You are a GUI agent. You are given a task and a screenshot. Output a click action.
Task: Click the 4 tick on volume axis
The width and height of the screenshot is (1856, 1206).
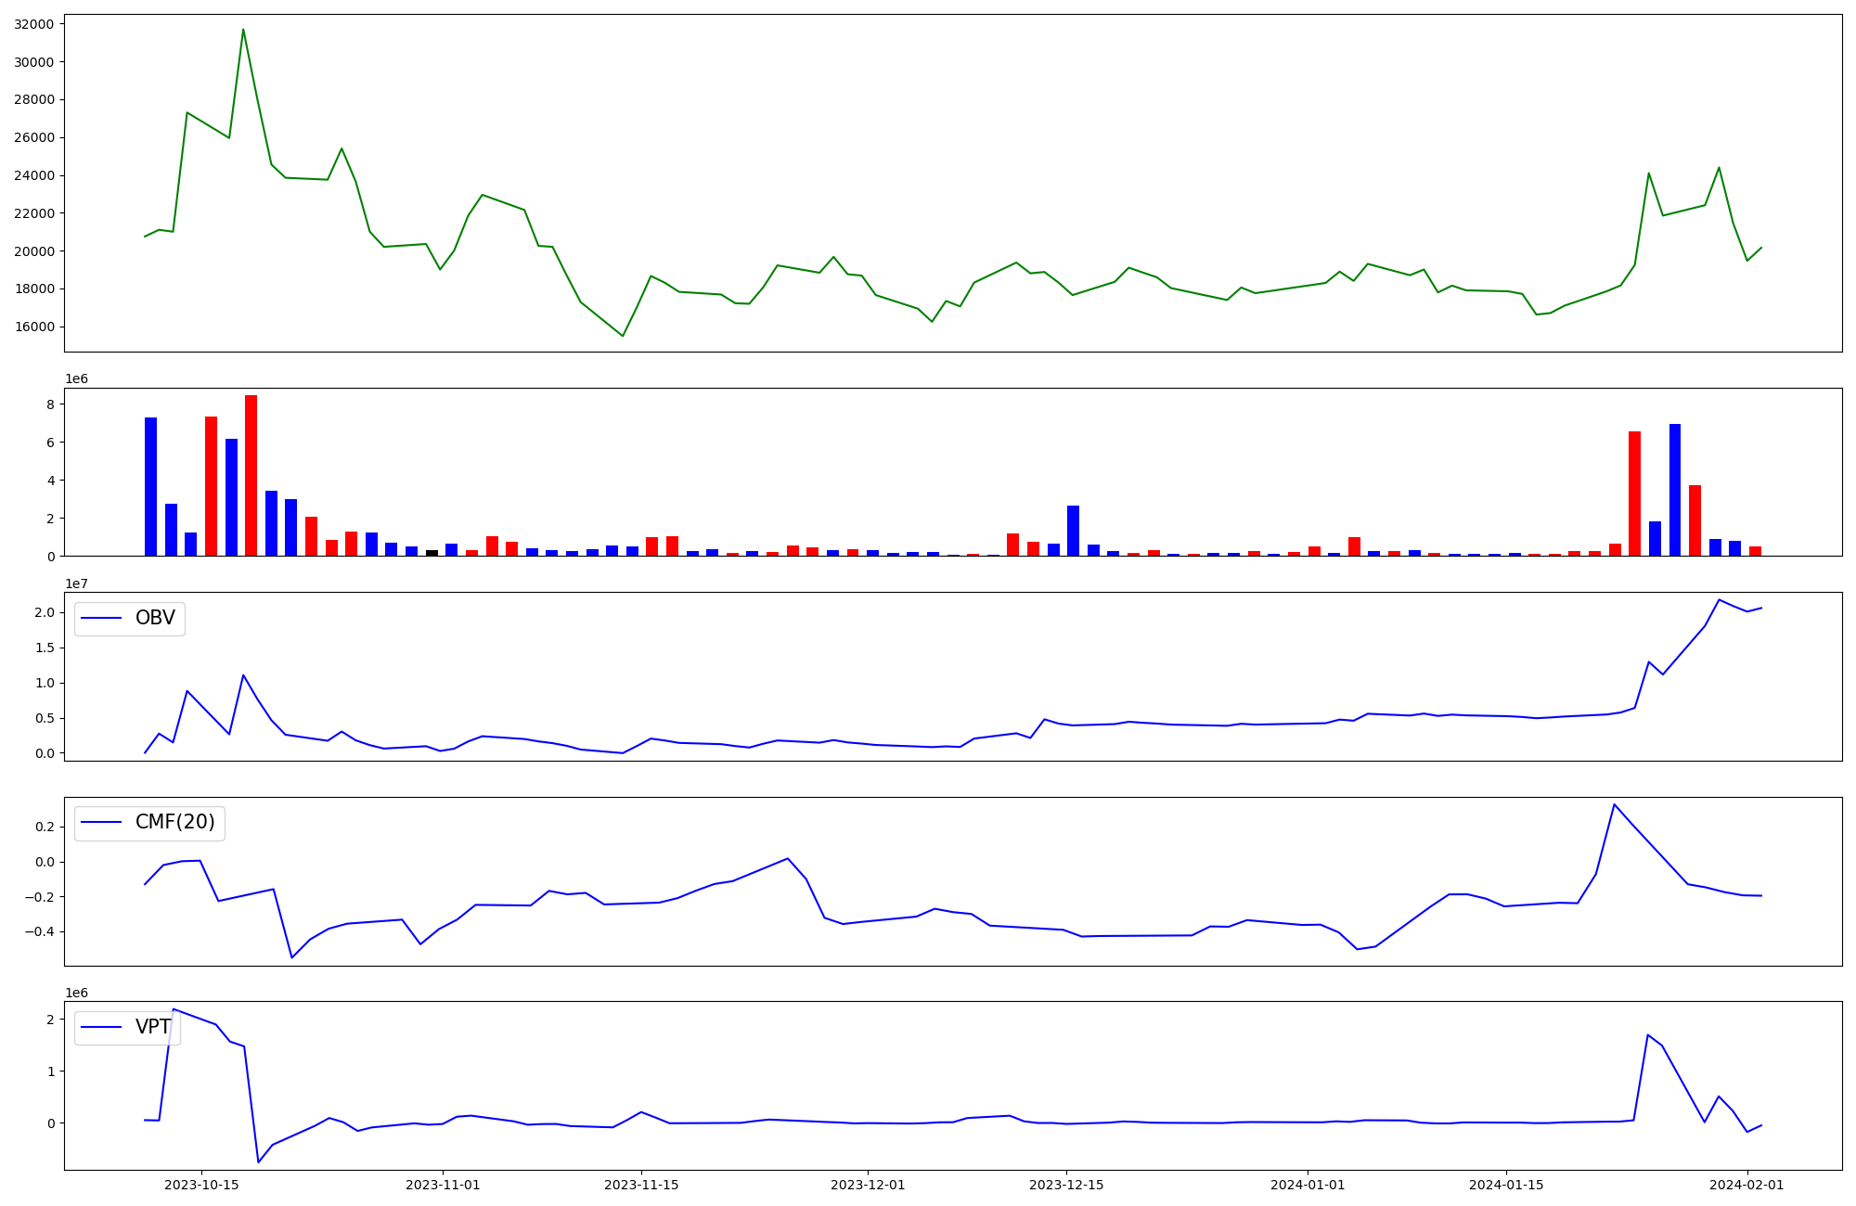click(50, 481)
